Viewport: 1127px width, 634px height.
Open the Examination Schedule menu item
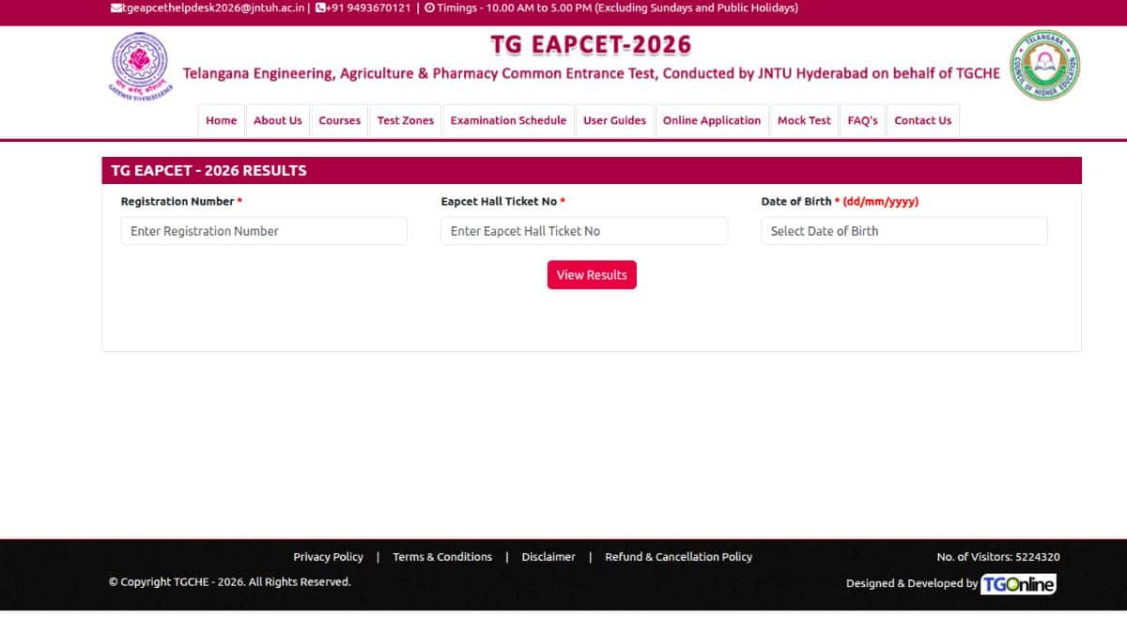pos(508,120)
